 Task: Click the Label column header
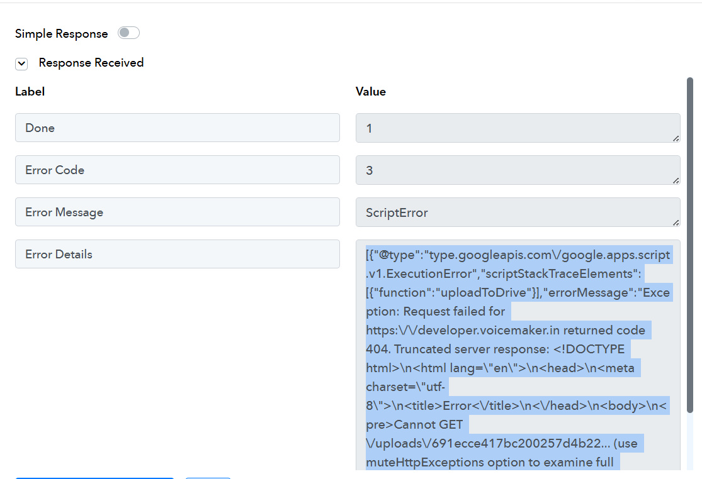click(30, 92)
